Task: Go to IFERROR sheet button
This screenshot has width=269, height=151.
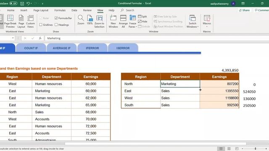Action: 92,48
